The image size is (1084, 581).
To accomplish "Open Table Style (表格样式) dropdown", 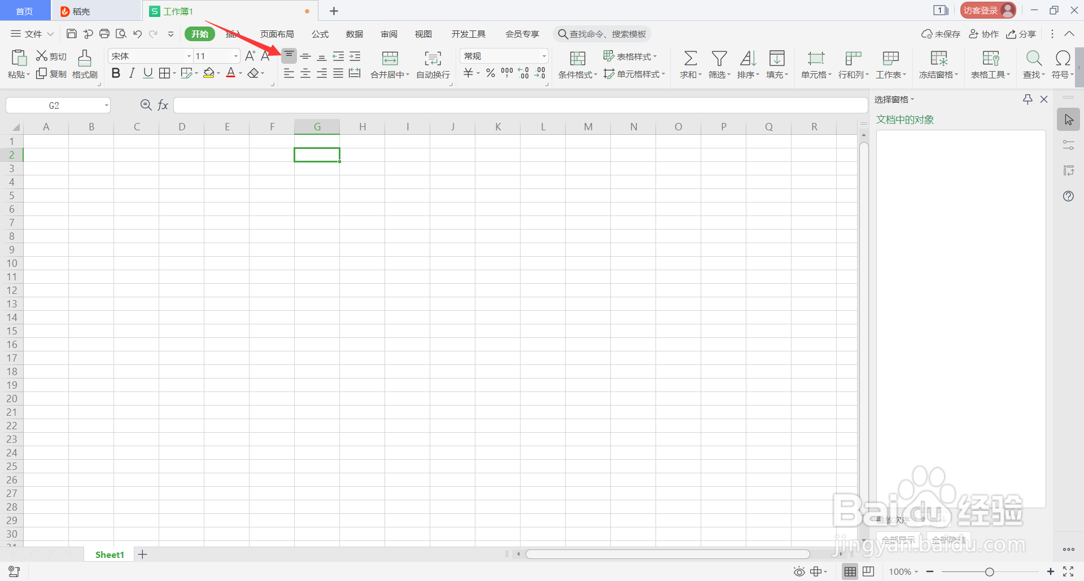I will click(x=630, y=56).
